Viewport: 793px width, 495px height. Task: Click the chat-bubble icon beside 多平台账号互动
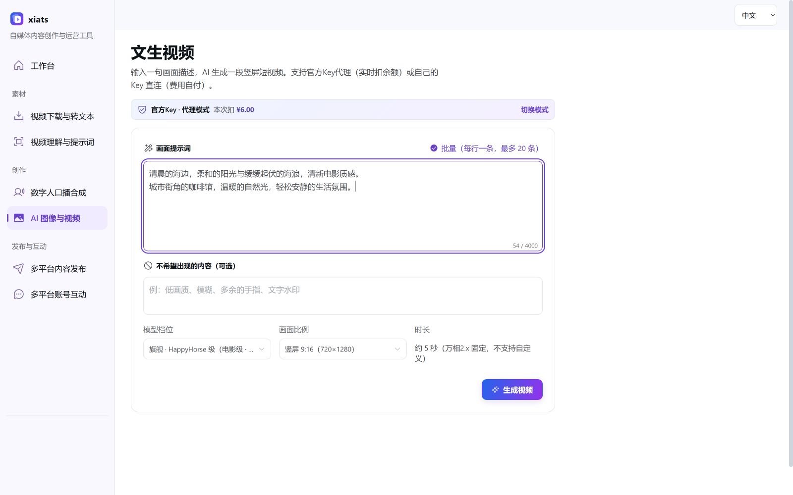coord(19,294)
